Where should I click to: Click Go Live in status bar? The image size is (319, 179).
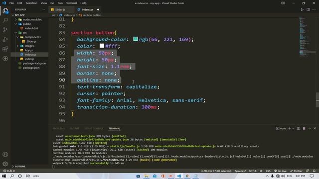[x=280, y=171]
